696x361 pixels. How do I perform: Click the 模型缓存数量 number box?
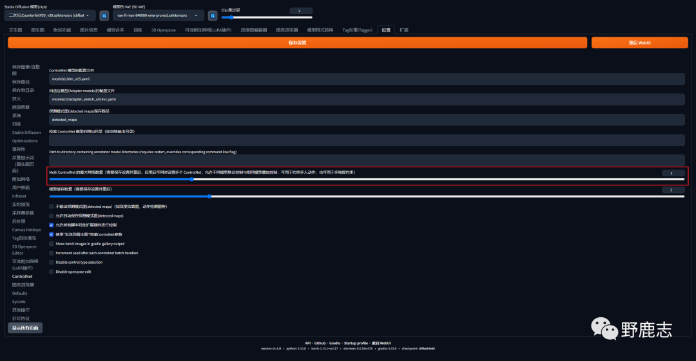[673, 190]
